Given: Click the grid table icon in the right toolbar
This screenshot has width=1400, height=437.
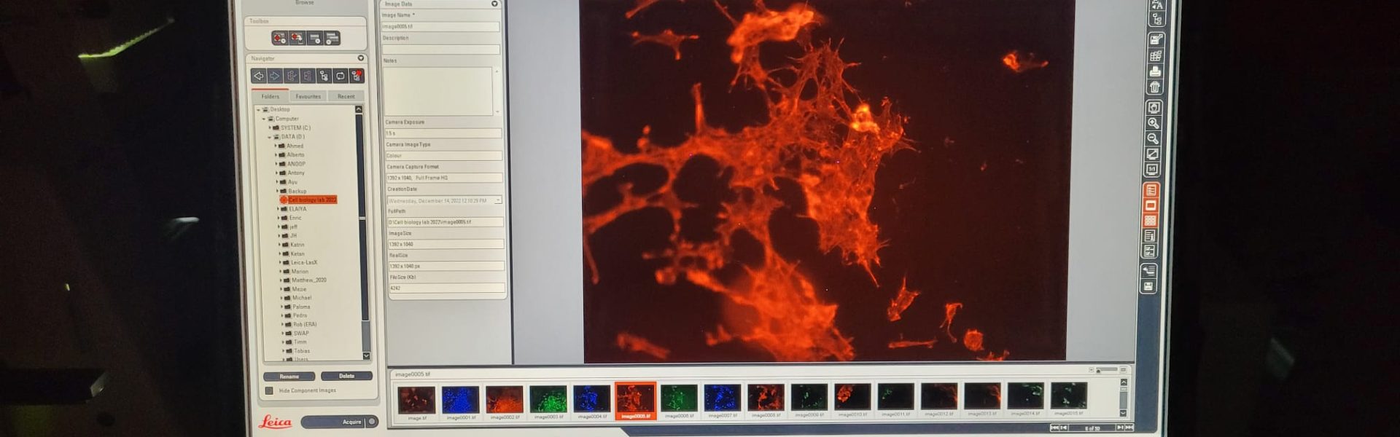Looking at the screenshot, I should (x=1156, y=55).
